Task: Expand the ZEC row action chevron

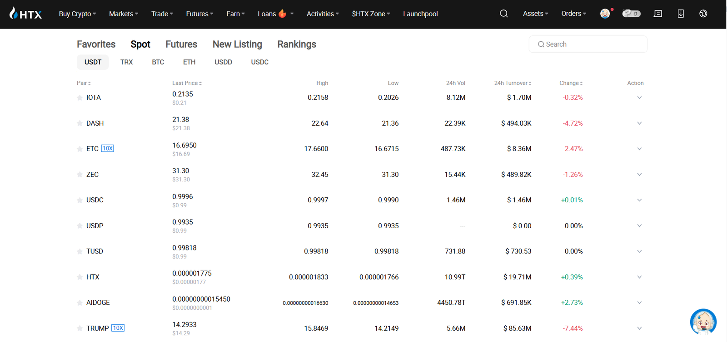Action: pyautogui.click(x=639, y=175)
